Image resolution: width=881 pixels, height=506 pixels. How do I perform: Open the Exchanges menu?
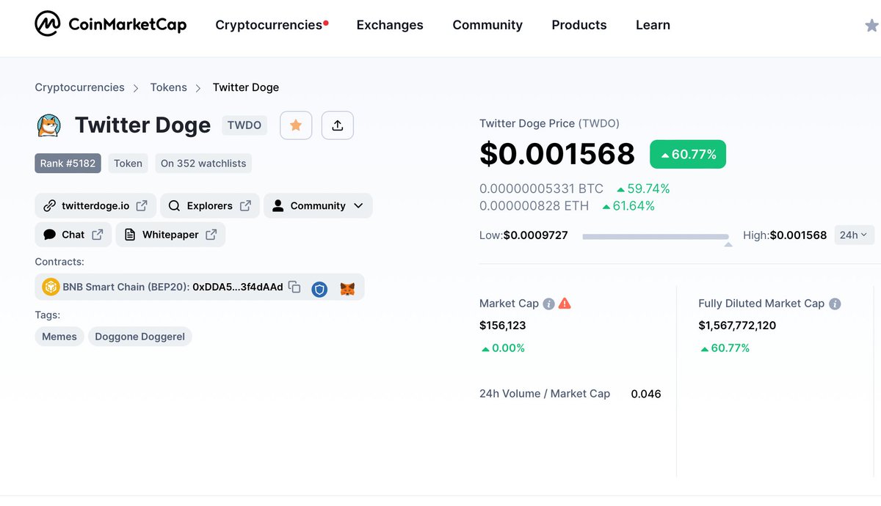[390, 25]
